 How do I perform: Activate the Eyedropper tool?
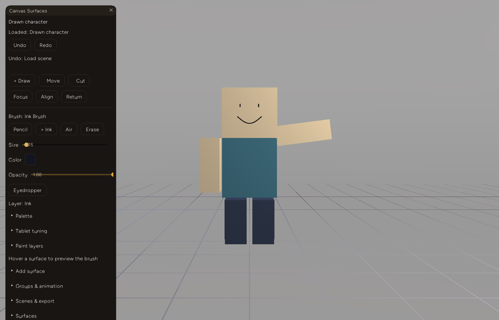(27, 190)
